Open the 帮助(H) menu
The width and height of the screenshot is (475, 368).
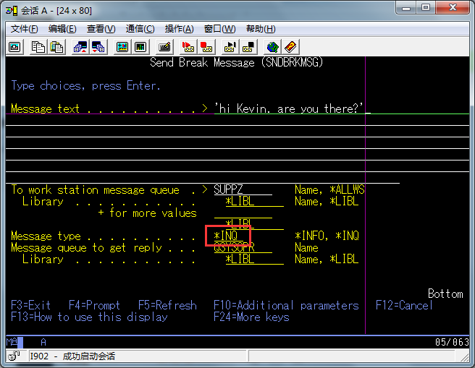(261, 29)
